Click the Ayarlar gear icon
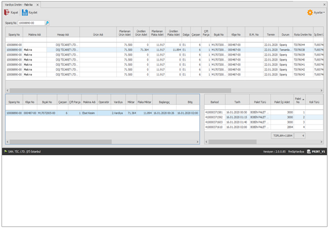The image size is (329, 228). tap(310, 12)
